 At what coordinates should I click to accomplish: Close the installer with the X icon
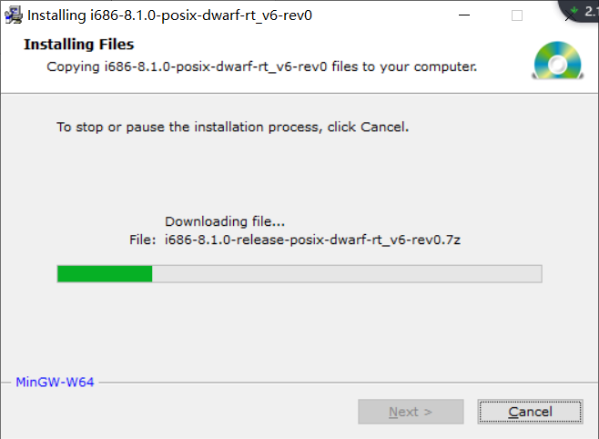[x=569, y=17]
